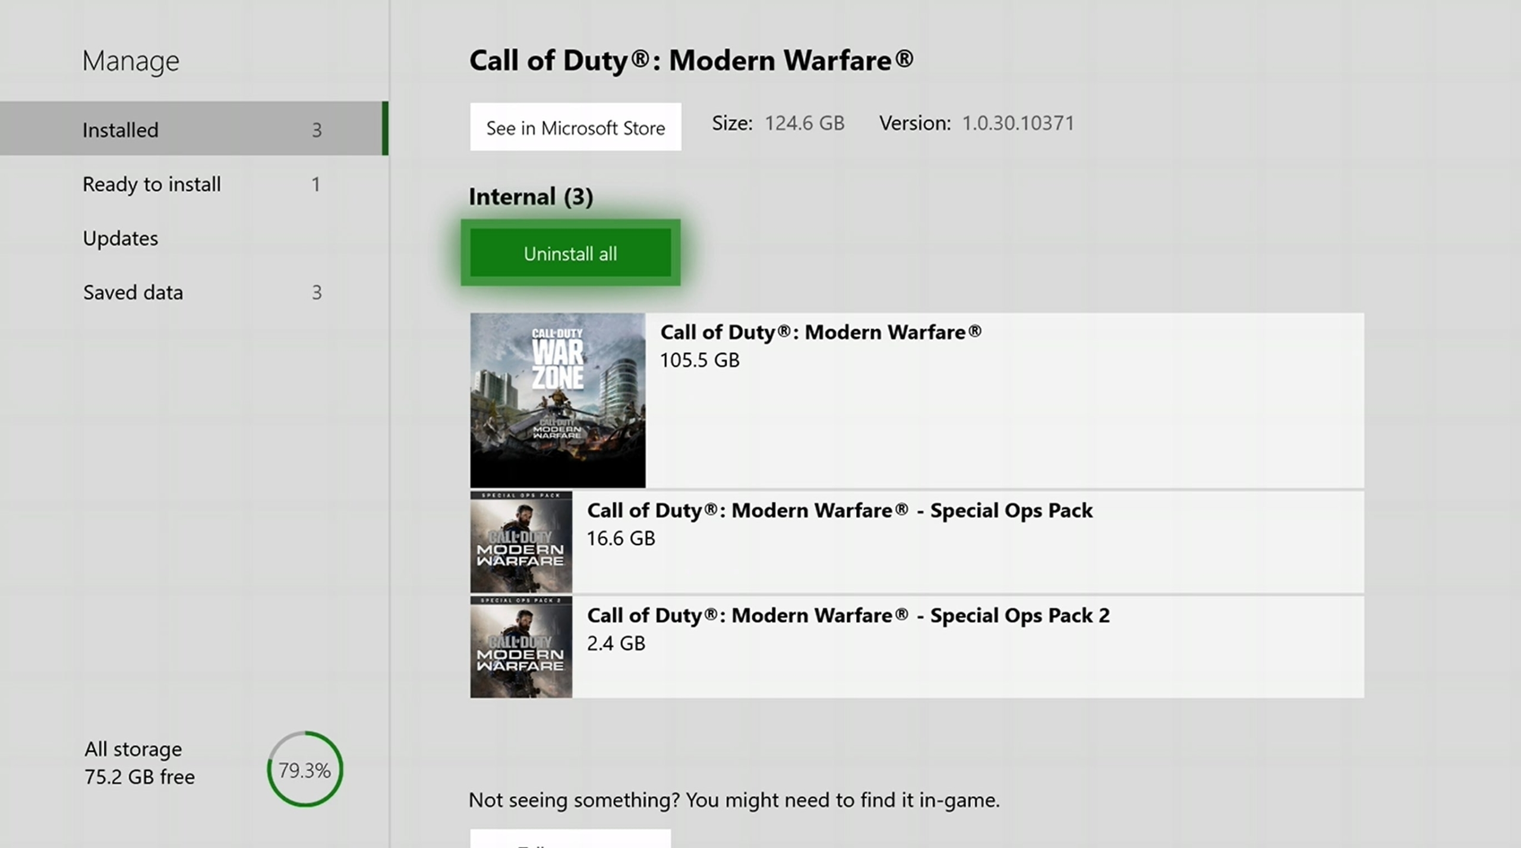Toggle visibility for main game install

pyautogui.click(x=917, y=400)
